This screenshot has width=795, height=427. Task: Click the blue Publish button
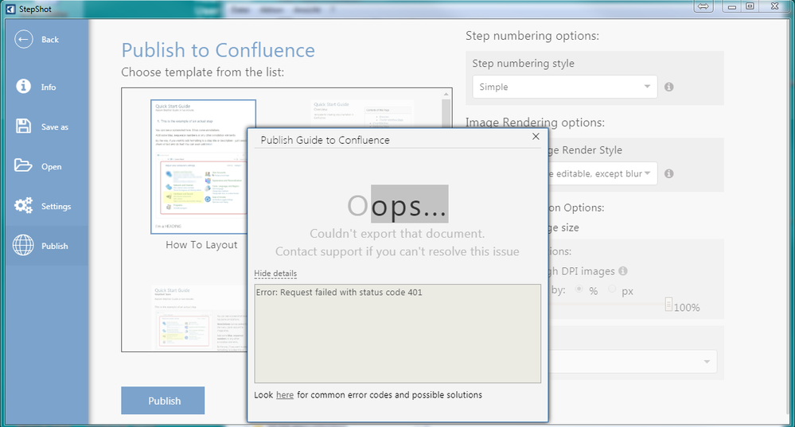[x=163, y=401]
